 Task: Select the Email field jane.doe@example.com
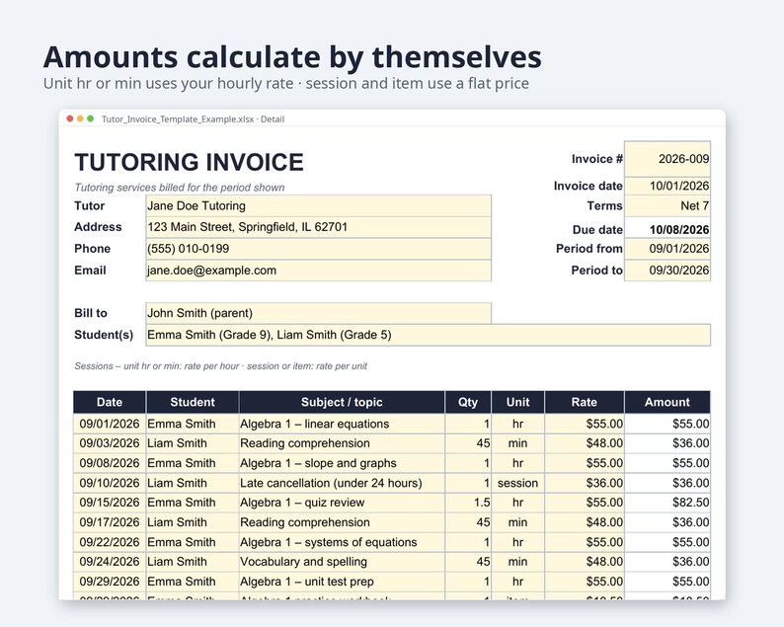coord(319,270)
